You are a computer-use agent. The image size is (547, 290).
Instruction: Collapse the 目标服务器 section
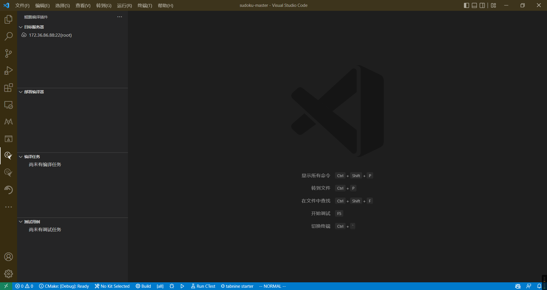tap(21, 27)
